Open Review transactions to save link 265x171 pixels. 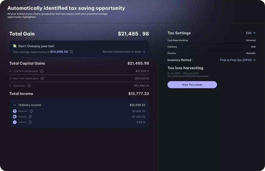click(124, 52)
